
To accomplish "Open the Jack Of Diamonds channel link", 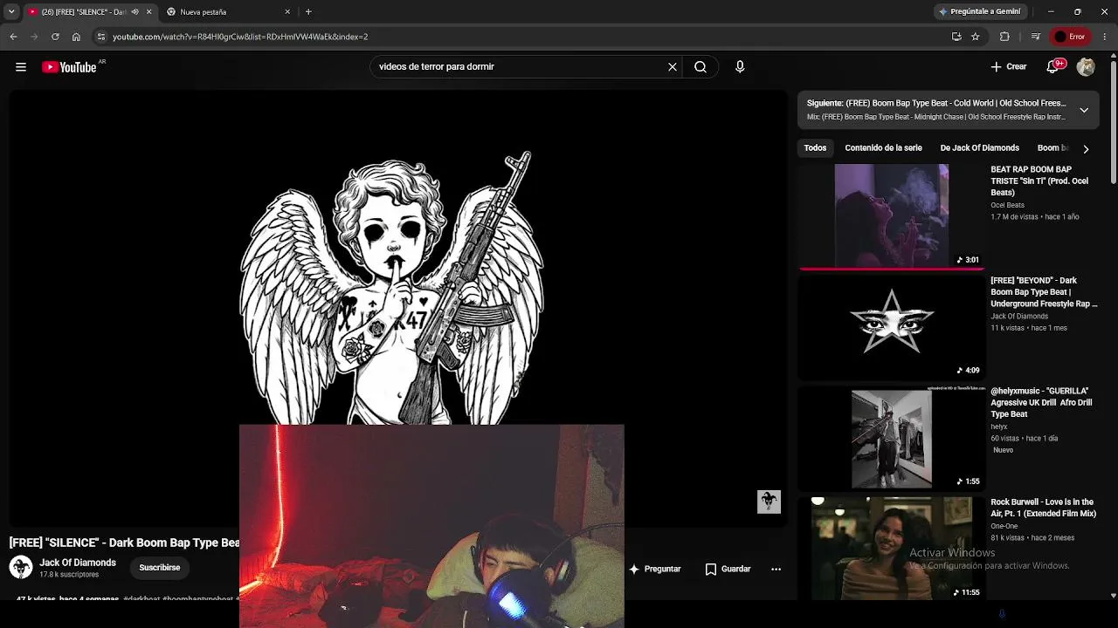I will click(x=78, y=563).
